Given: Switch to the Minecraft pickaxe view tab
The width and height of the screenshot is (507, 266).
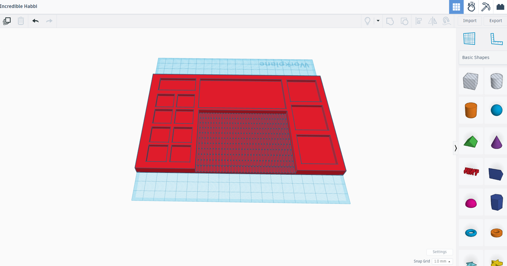Looking at the screenshot, I should click(485, 7).
